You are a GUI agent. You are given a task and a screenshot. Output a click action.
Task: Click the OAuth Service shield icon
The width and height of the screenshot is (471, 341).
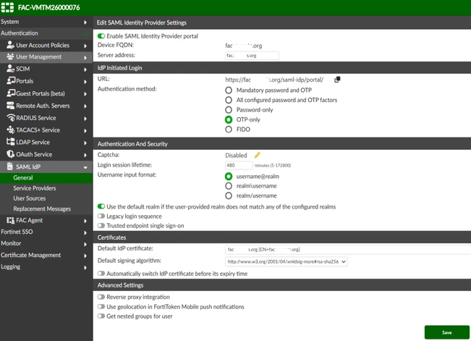click(11, 154)
